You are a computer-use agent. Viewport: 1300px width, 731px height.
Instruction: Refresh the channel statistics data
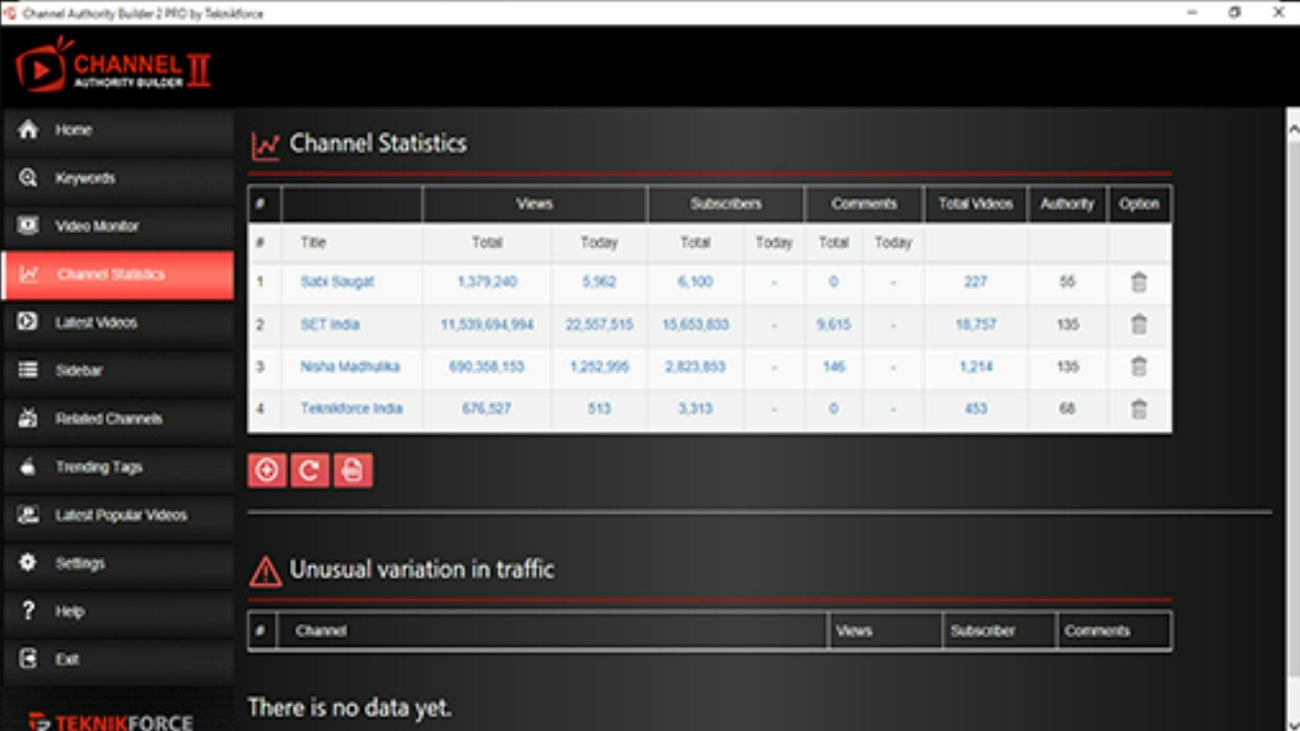(310, 469)
